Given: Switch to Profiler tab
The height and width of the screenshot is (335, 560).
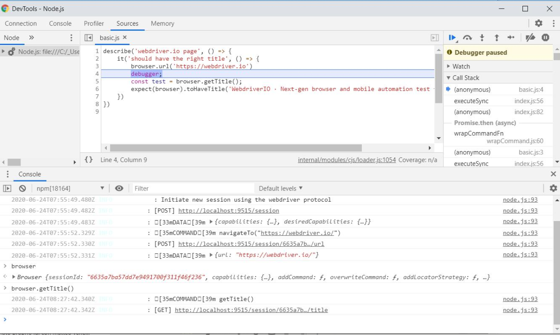Looking at the screenshot, I should click(94, 23).
